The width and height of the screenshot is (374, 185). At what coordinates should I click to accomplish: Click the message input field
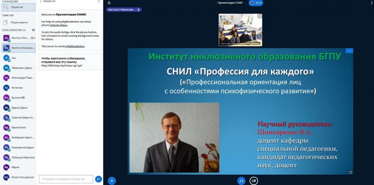[66, 179]
